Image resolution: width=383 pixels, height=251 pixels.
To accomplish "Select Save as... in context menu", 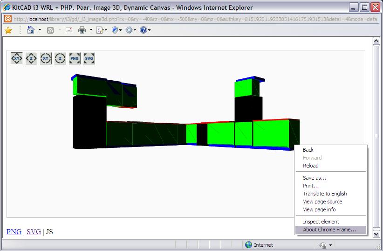I will pos(331,178).
